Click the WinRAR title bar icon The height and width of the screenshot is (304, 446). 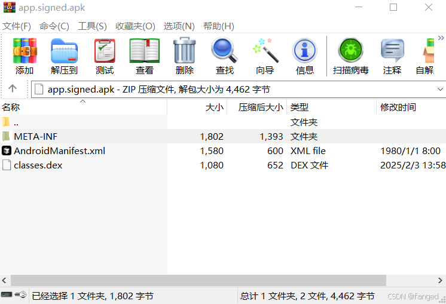tap(10, 7)
